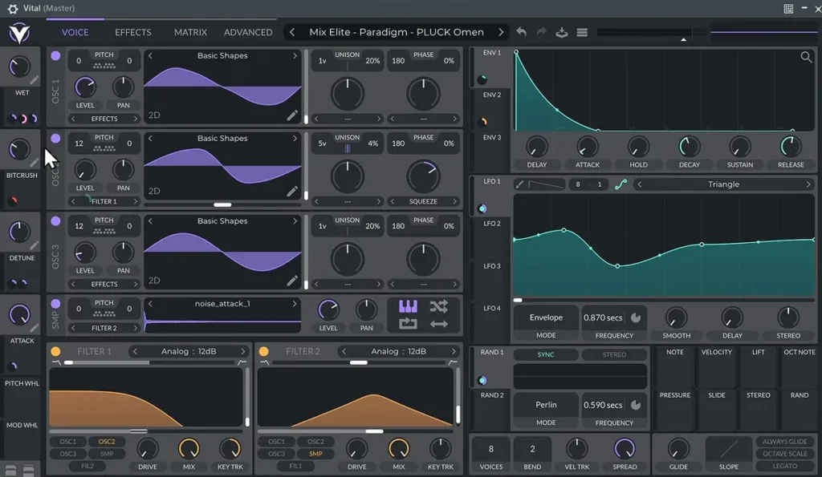Click RAND 1 modulation source dot
This screenshot has height=477, width=822.
coord(482,380)
